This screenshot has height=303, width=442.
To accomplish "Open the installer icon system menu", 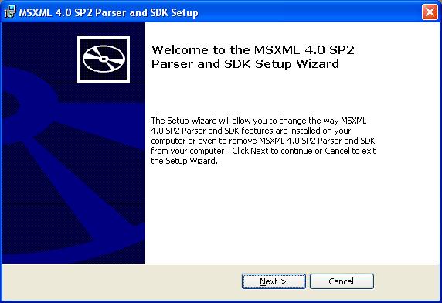I will click(x=10, y=12).
